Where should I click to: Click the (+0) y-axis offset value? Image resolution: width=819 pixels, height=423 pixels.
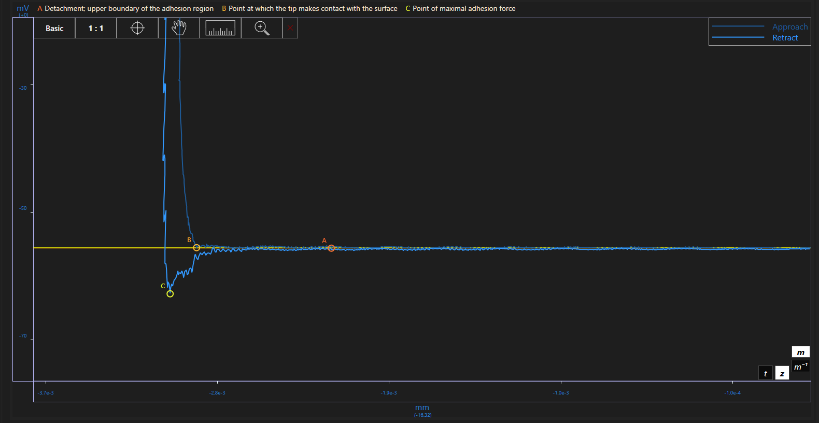23,15
